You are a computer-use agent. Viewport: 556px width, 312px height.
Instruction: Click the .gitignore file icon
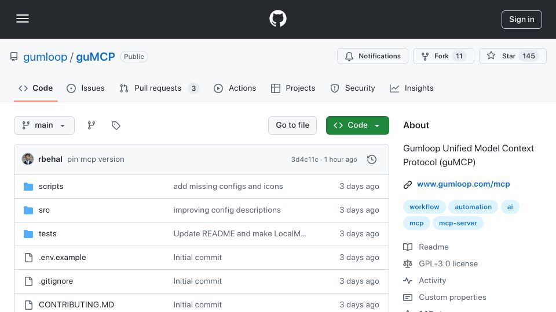click(x=28, y=281)
